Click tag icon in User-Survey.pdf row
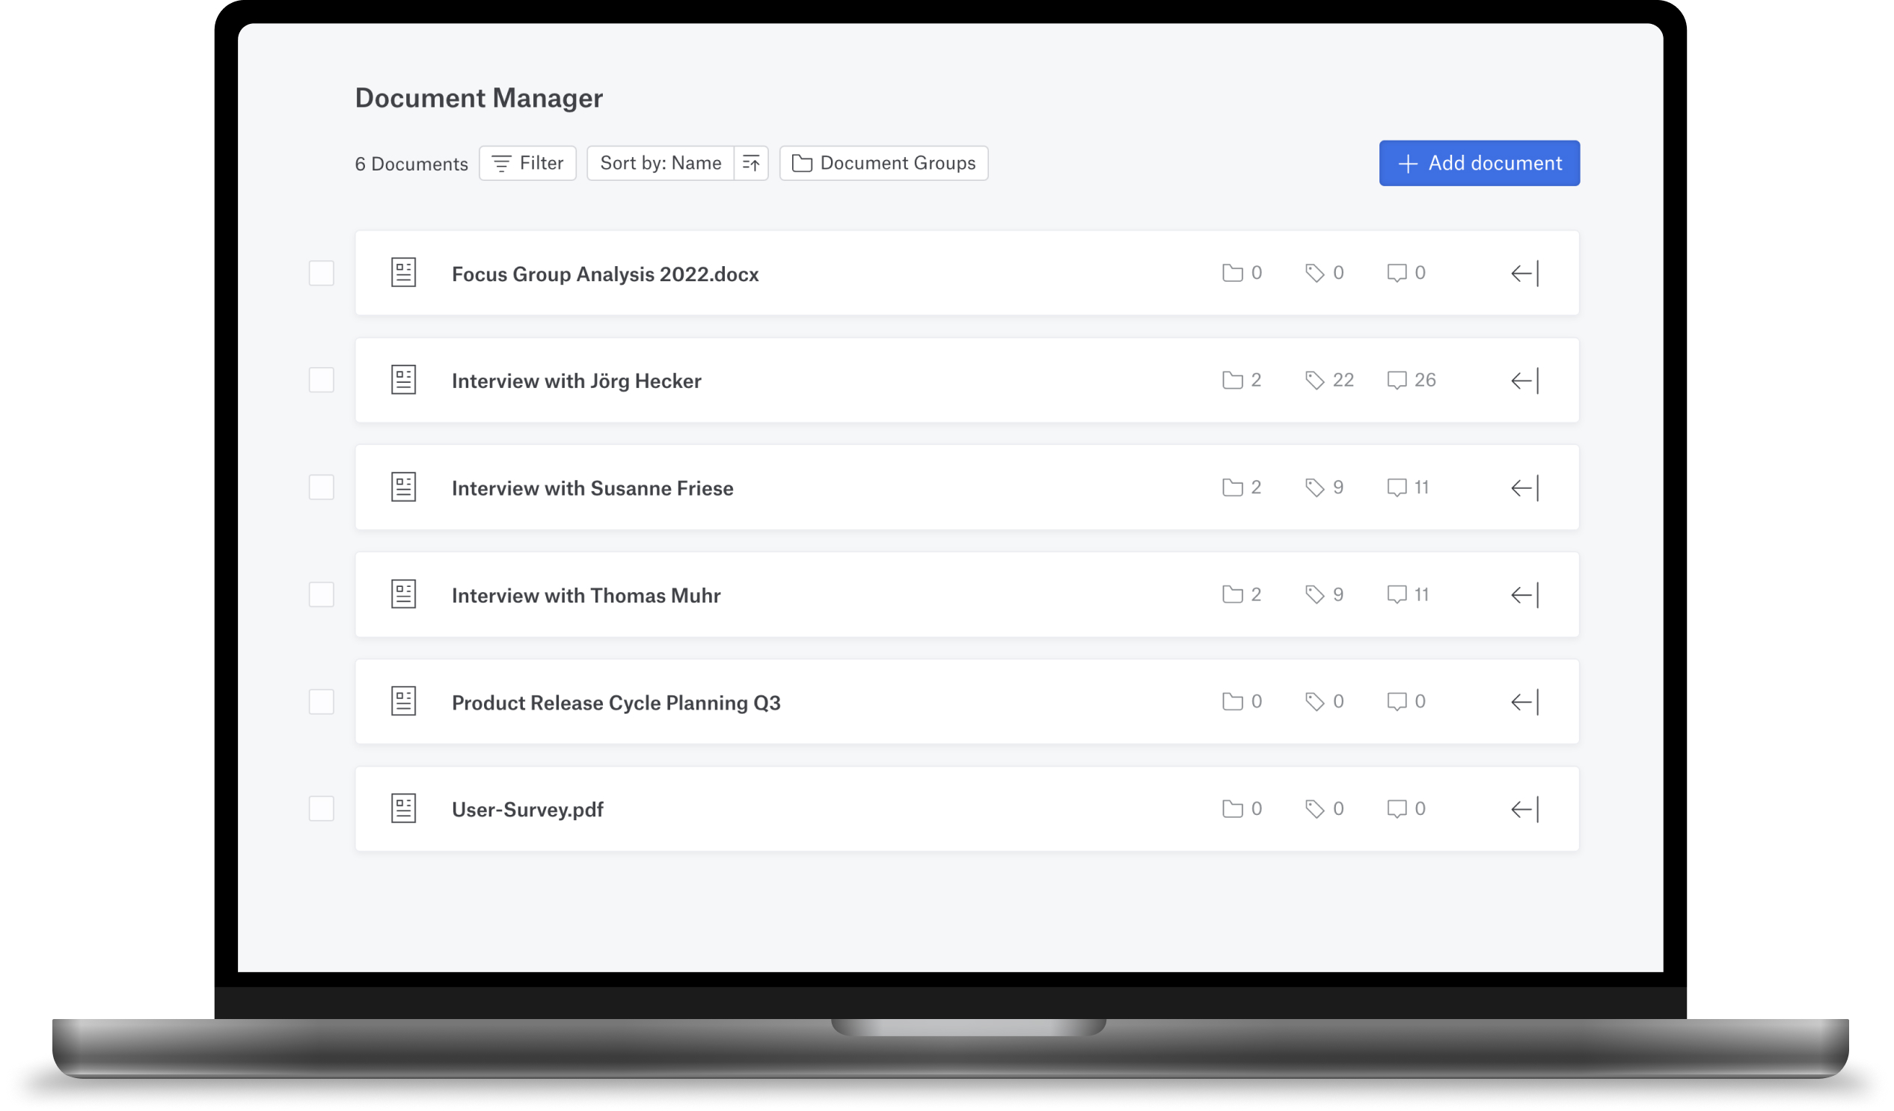Image resolution: width=1894 pixels, height=1111 pixels. tap(1314, 809)
